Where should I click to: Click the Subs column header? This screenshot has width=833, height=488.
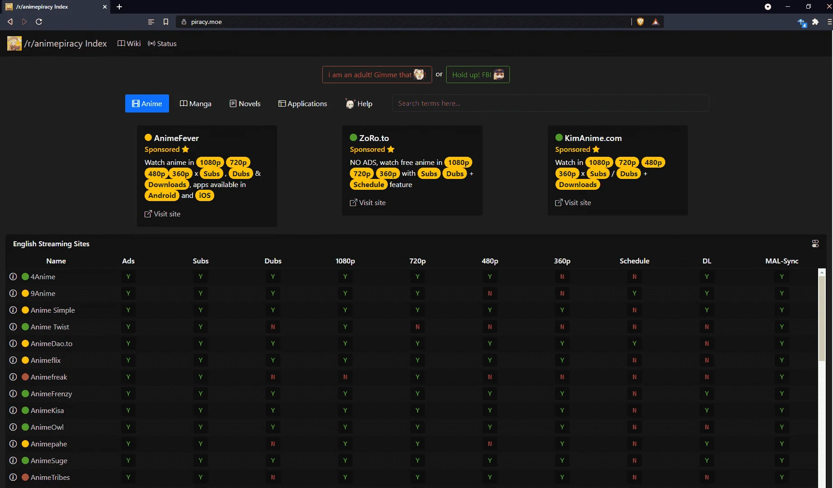201,261
